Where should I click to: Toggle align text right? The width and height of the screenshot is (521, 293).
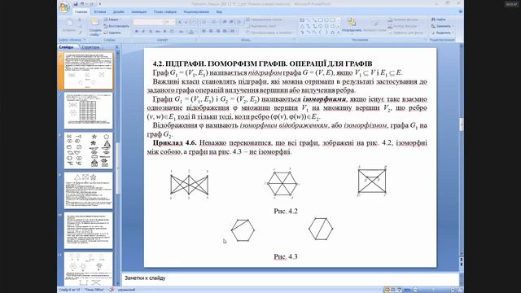218,31
